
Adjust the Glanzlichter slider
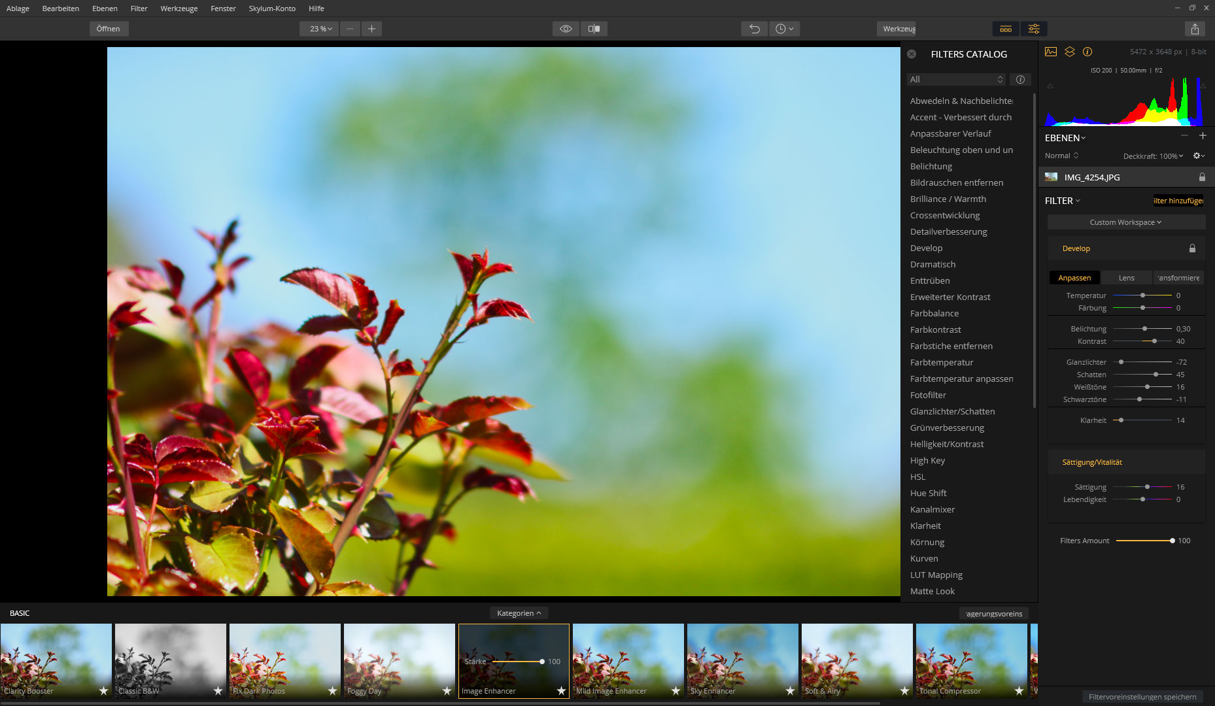[1142, 362]
